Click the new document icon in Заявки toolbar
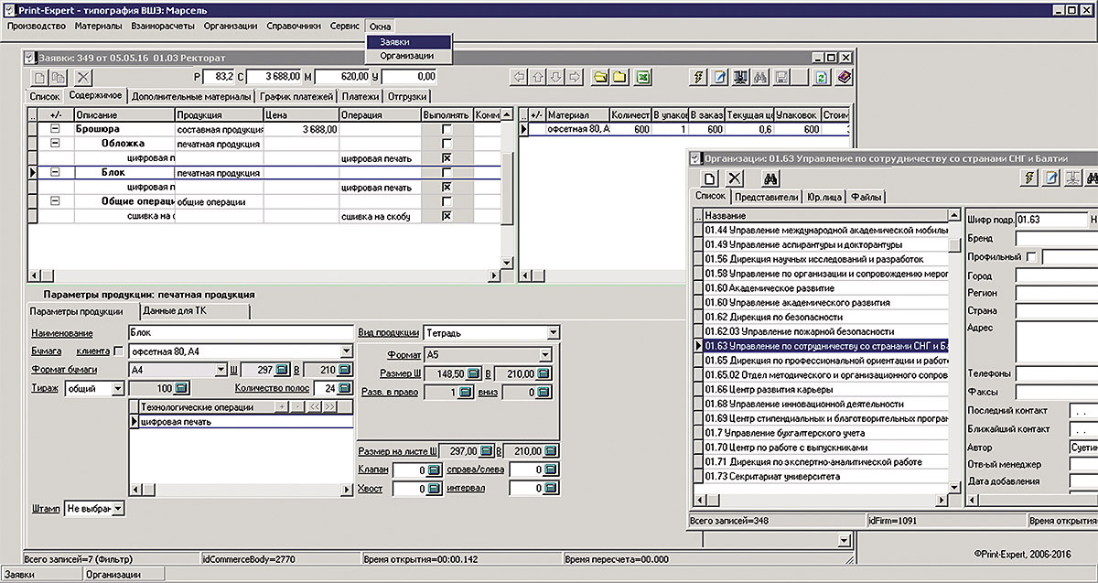 [40, 78]
